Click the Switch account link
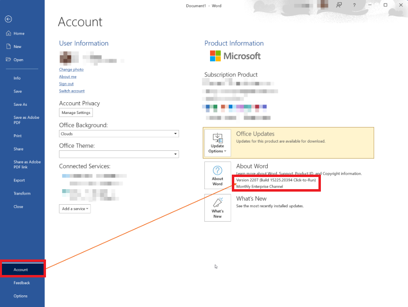This screenshot has width=408, height=307. (x=72, y=91)
